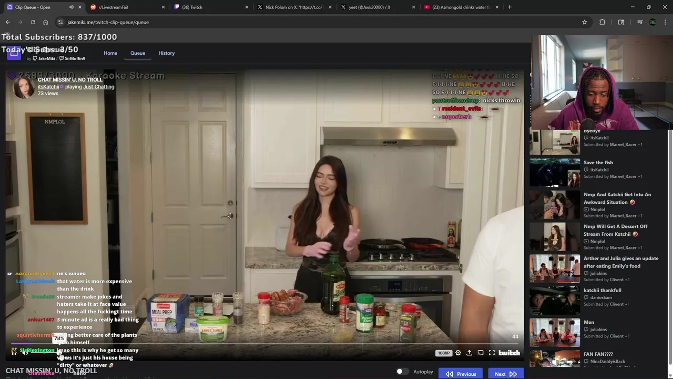Screen dimensions: 673x379
Task: Open the clip on Twitch via logo
Action: click(509, 353)
